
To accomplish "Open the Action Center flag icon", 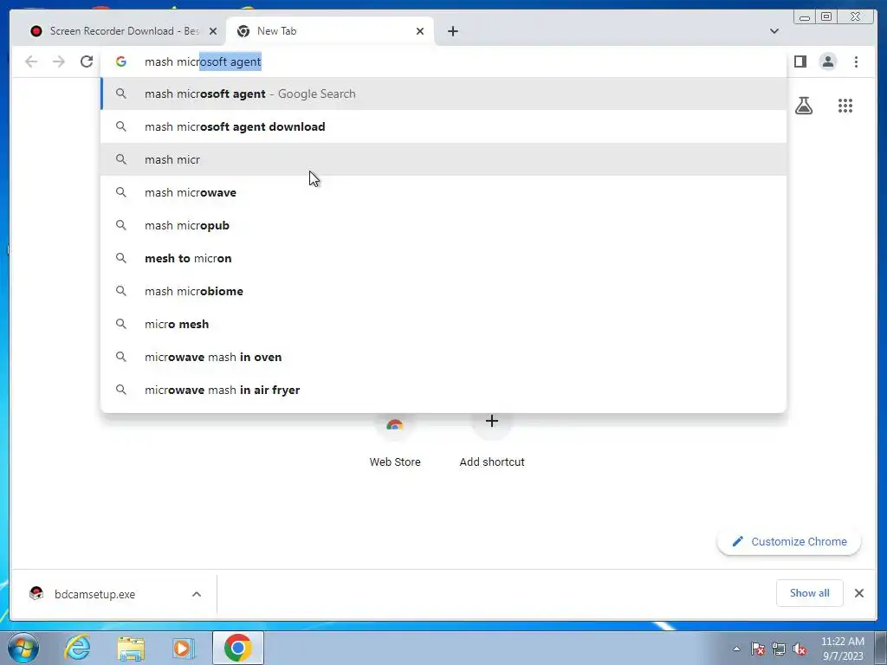I will [758, 649].
